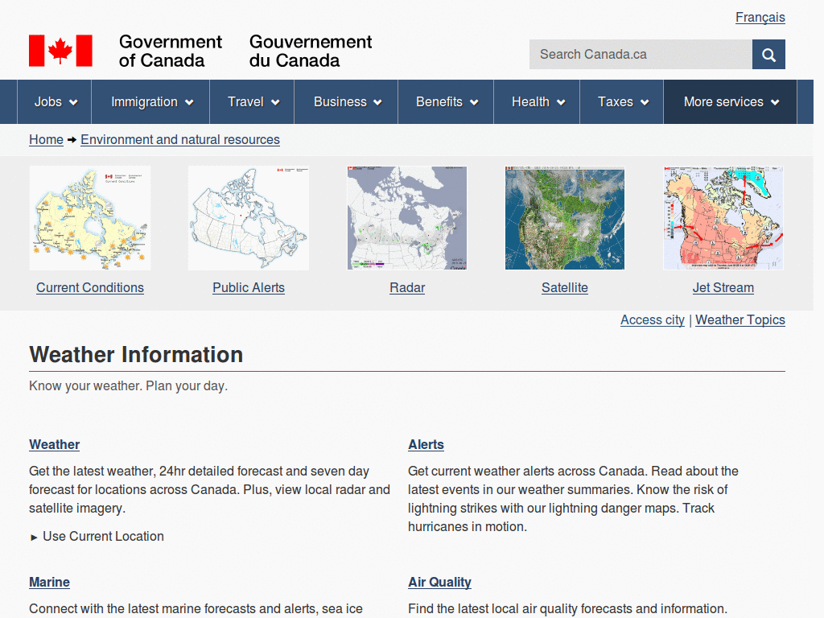Expand the Immigration menu

click(x=150, y=102)
